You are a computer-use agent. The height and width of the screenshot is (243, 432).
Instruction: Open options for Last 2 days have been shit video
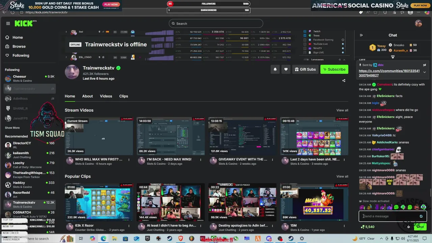coord(344,160)
